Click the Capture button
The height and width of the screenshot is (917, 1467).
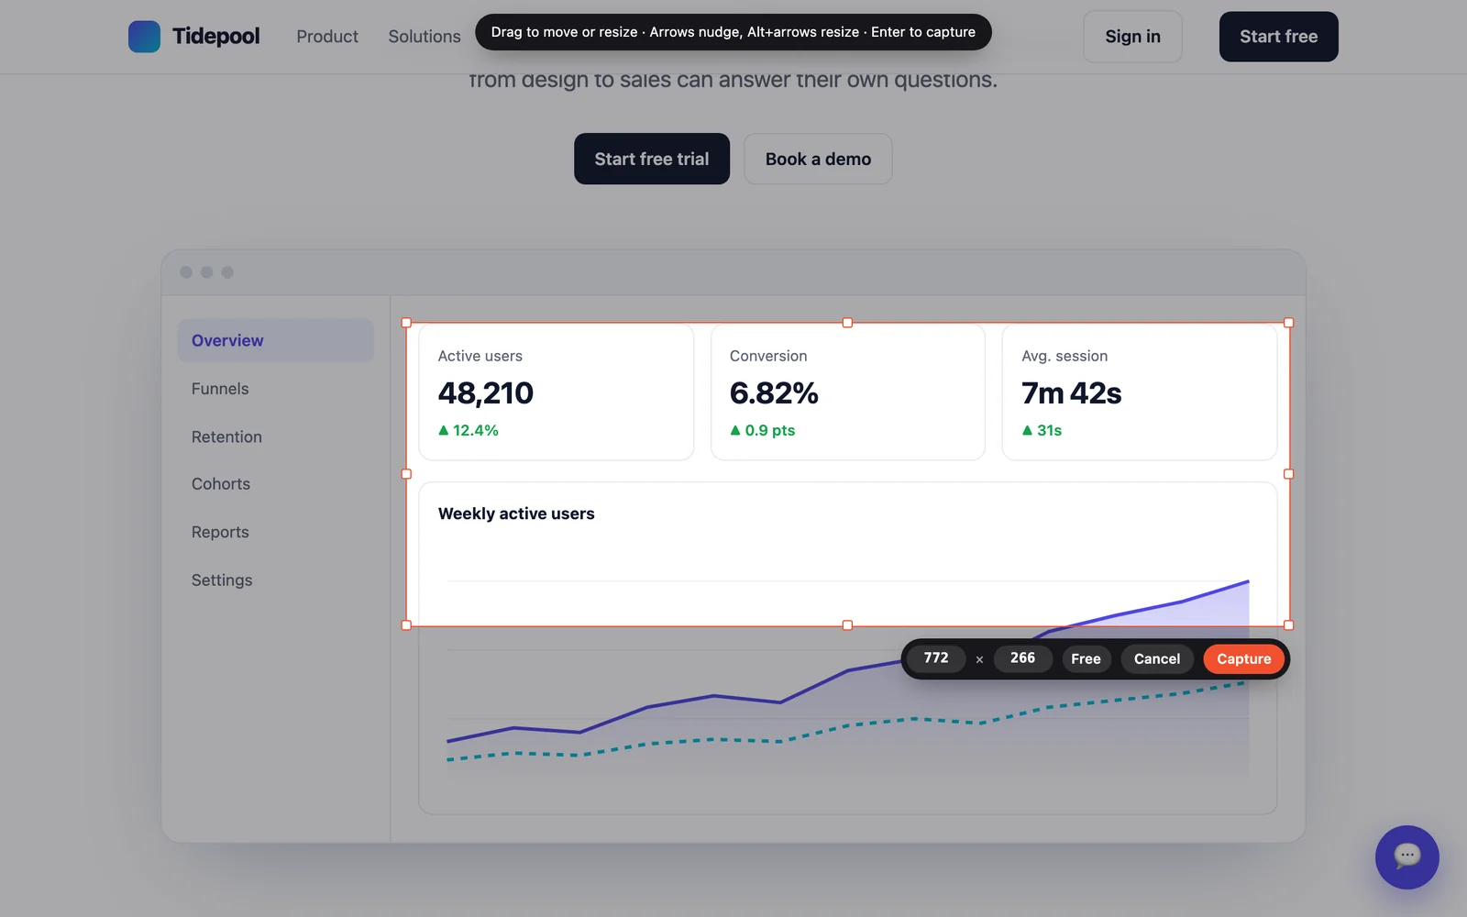tap(1243, 658)
